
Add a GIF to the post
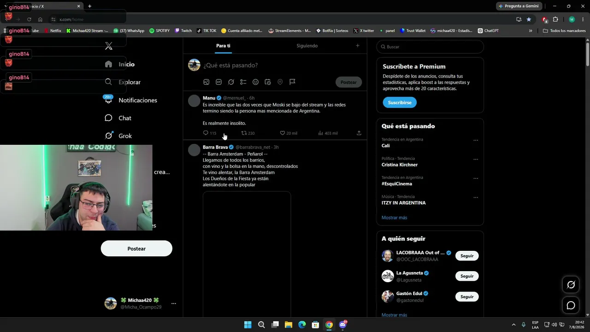(x=218, y=82)
